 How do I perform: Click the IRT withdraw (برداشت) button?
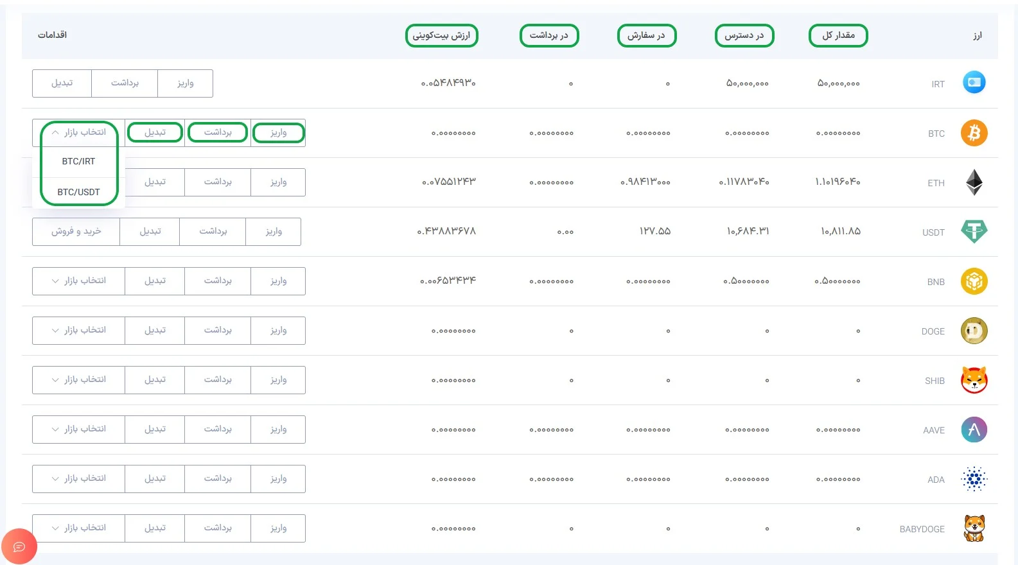(x=125, y=83)
